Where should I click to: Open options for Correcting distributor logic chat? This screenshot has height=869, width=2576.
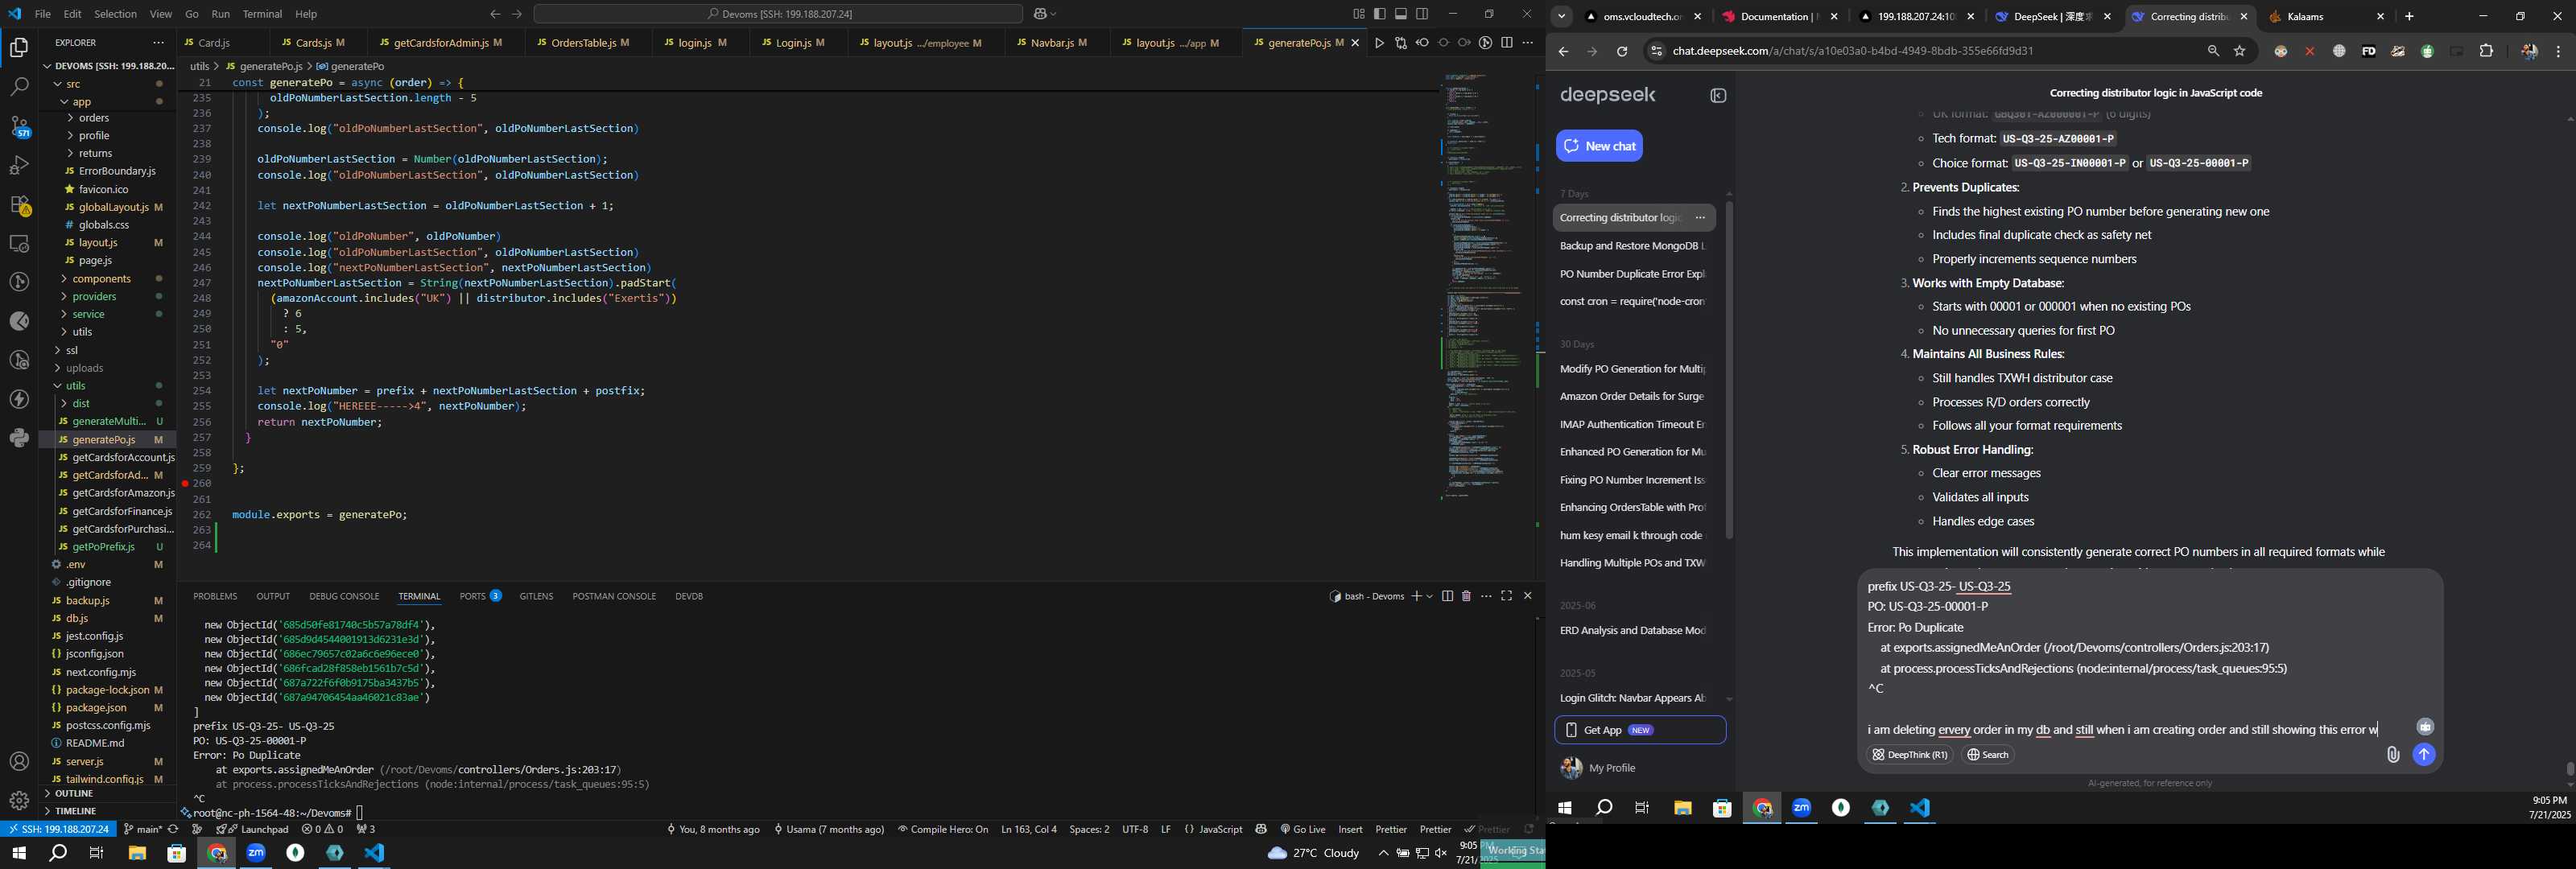coord(1700,218)
